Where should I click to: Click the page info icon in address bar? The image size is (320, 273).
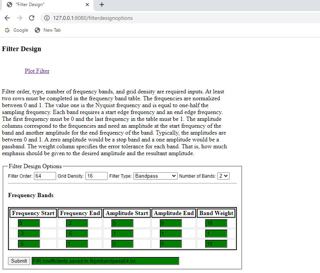click(46, 18)
